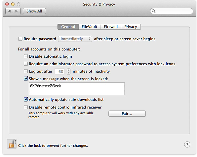
Task: Enable Disable remote control infrared receiver
Action: point(26,107)
